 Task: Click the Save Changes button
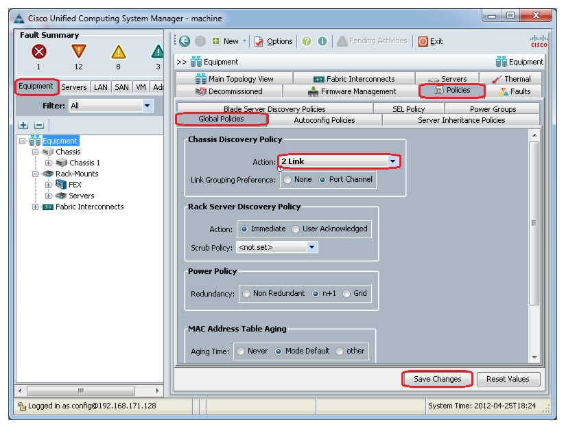(x=437, y=379)
